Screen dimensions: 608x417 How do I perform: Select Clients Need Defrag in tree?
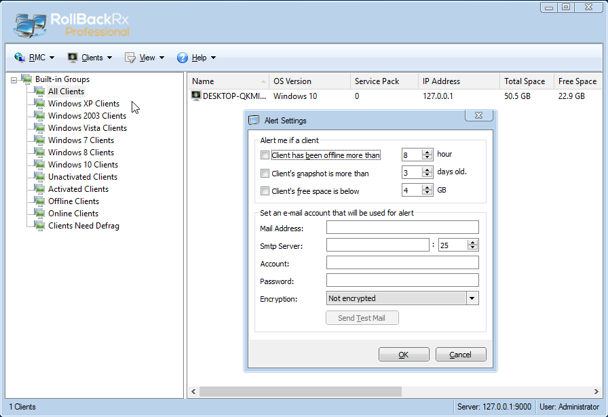click(x=83, y=226)
